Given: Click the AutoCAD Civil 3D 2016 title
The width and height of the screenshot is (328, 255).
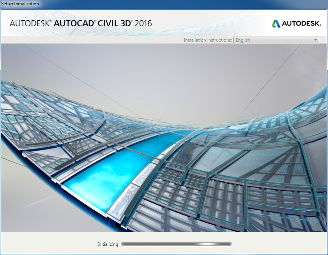Looking at the screenshot, I should 81,23.
